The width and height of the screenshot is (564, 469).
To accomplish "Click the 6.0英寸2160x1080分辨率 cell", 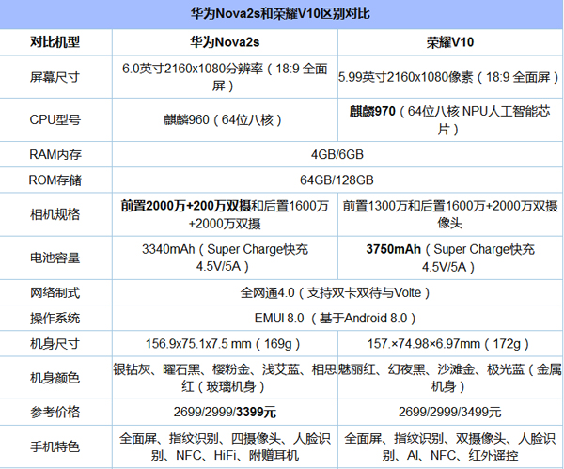I will (x=225, y=77).
